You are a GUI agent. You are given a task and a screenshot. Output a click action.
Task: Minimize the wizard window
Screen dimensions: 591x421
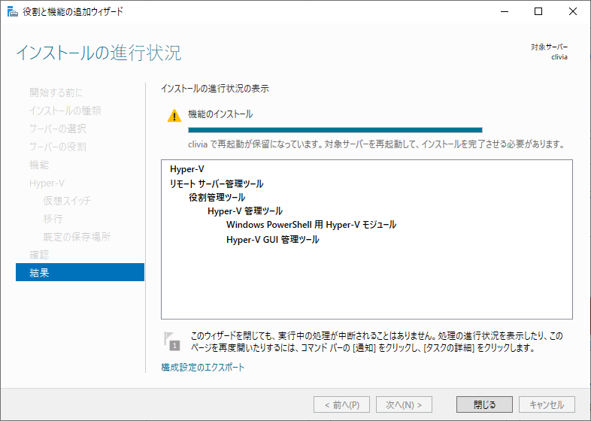505,12
